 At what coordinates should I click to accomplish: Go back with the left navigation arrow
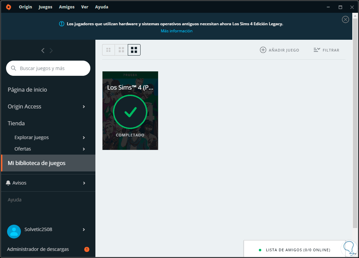pos(43,51)
